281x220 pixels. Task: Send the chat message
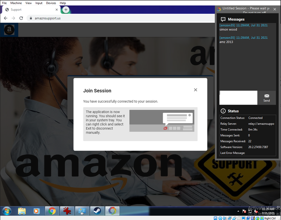267,98
